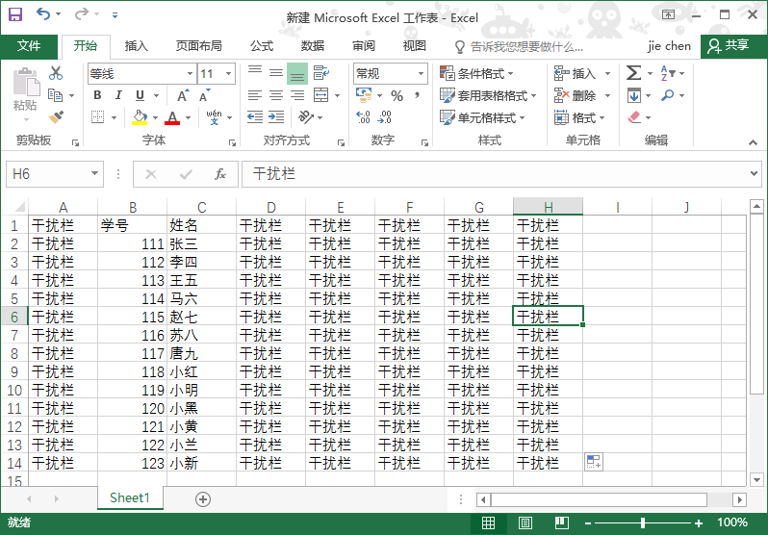The image size is (768, 535).
Task: Click the Name Box showing H6
Action: tap(46, 174)
